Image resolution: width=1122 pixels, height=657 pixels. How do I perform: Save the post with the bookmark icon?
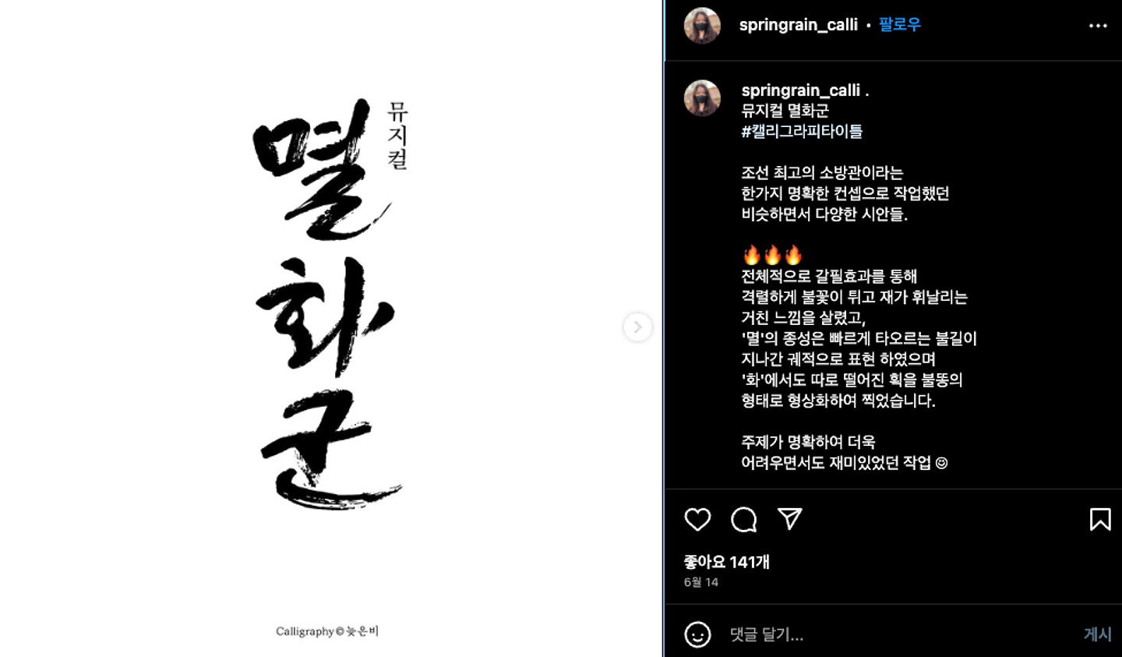(1100, 519)
